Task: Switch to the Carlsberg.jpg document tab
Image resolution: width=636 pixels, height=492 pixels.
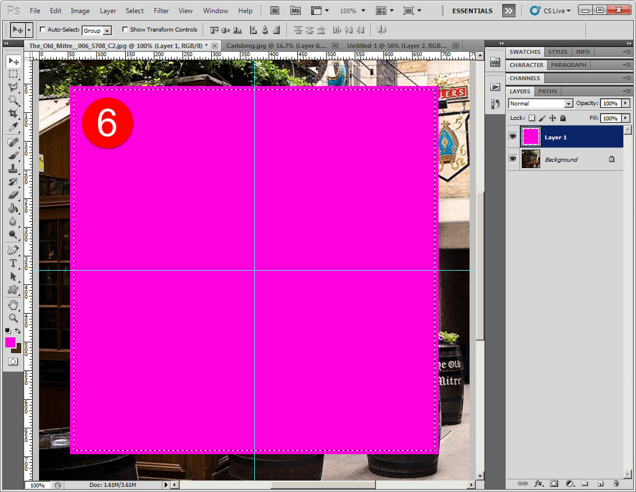Action: click(x=277, y=46)
